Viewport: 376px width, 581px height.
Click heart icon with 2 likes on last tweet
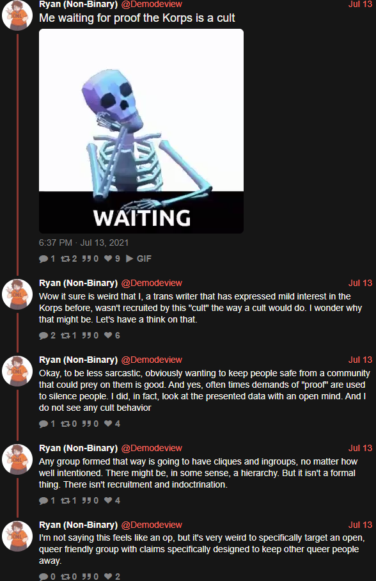coord(108,576)
